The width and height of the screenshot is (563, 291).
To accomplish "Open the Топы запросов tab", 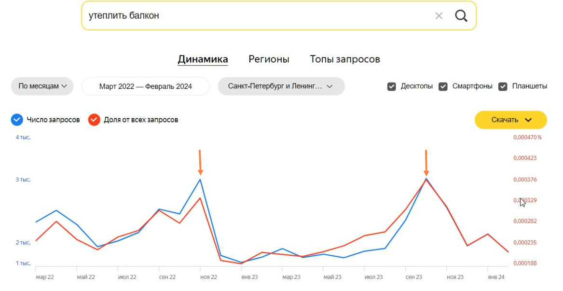I will pos(344,59).
